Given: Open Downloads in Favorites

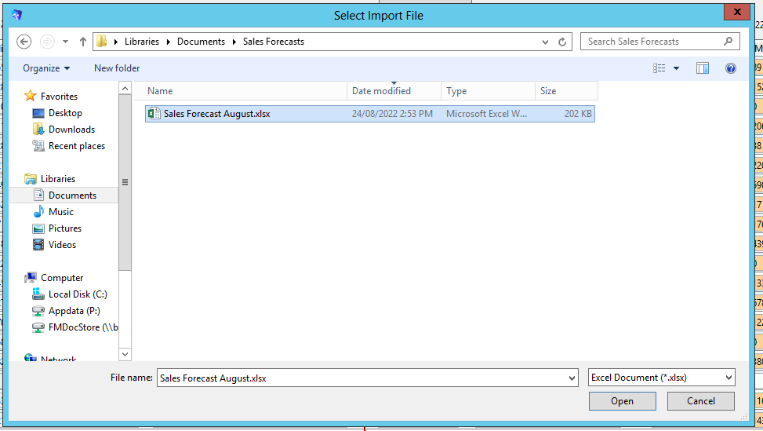Looking at the screenshot, I should tap(71, 130).
